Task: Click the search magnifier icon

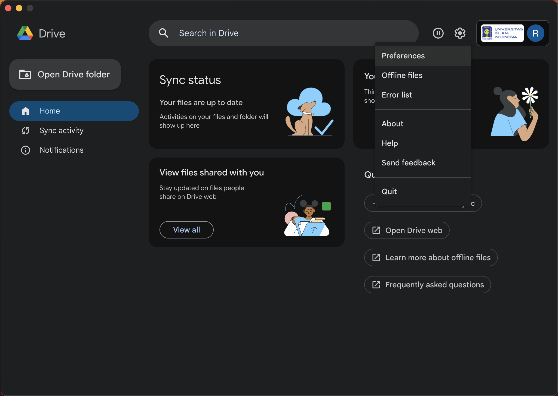Action: pos(164,33)
